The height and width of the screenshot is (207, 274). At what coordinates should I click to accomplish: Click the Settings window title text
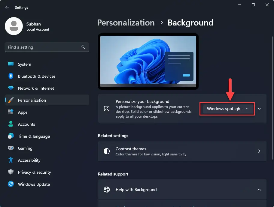pyautogui.click(x=22, y=7)
